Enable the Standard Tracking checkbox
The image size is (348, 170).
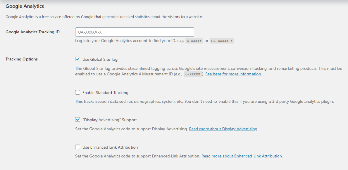78,92
